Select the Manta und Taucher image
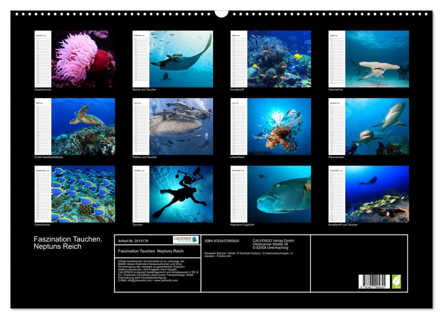The image size is (443, 319). tap(181, 59)
